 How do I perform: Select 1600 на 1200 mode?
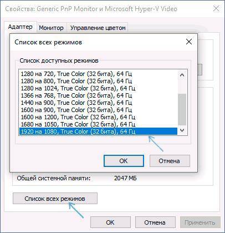pyautogui.click(x=98, y=117)
